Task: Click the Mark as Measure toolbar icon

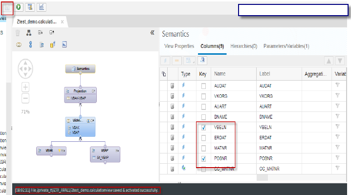Action: 177,61
